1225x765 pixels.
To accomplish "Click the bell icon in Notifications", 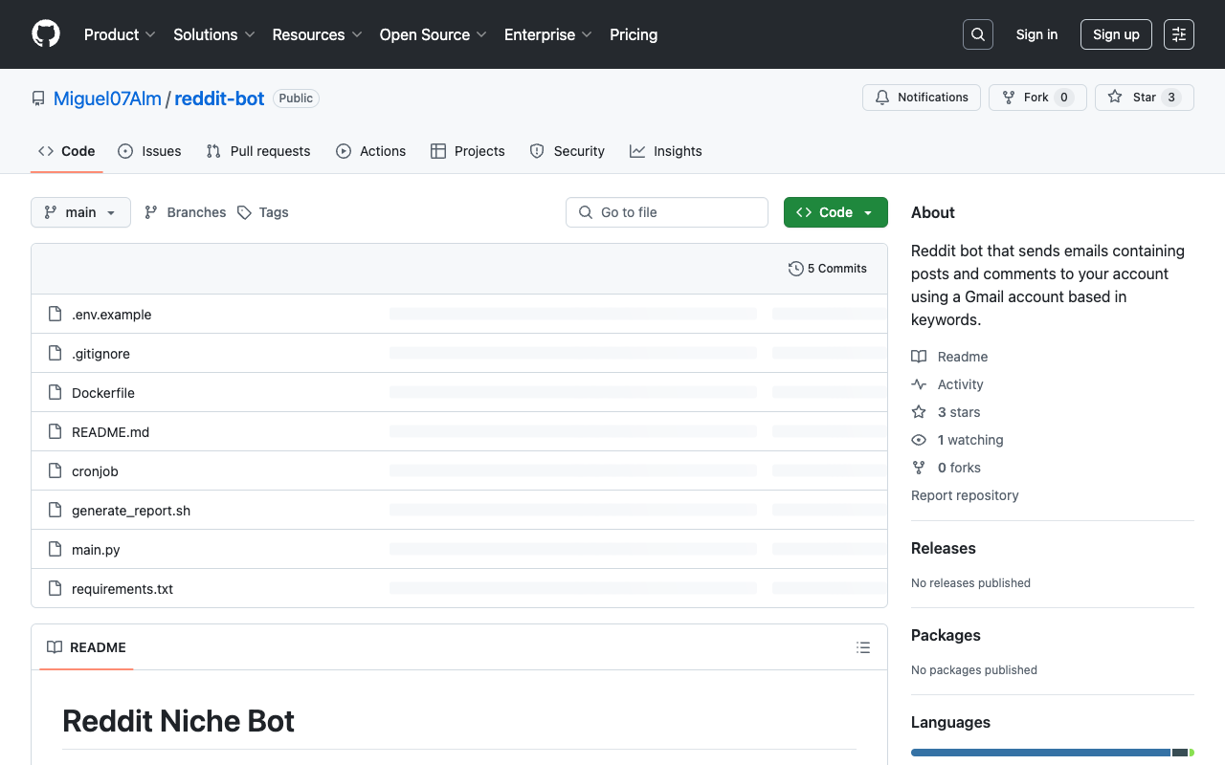I will (x=882, y=98).
